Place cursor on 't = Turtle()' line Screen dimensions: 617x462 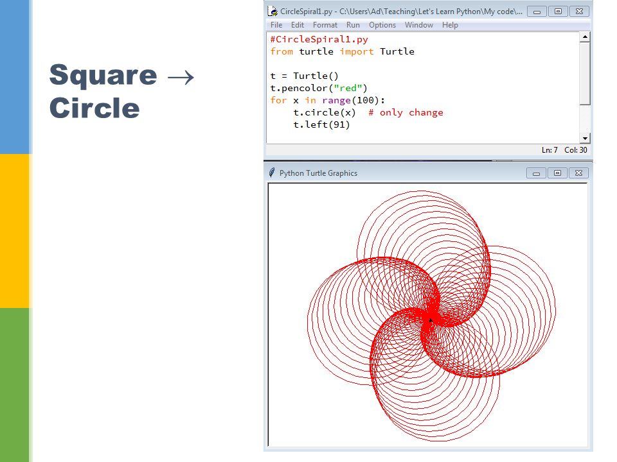point(304,76)
